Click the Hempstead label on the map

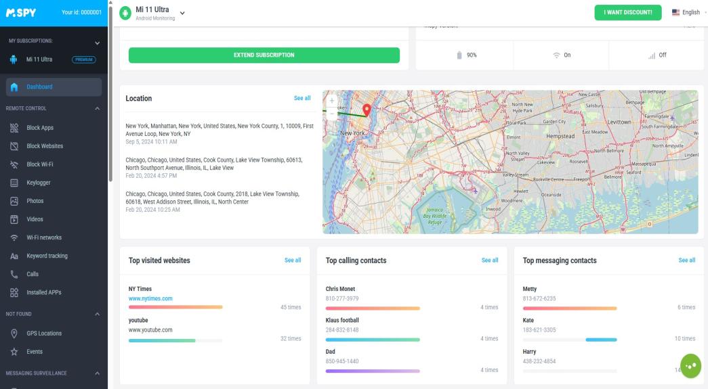pyautogui.click(x=560, y=136)
